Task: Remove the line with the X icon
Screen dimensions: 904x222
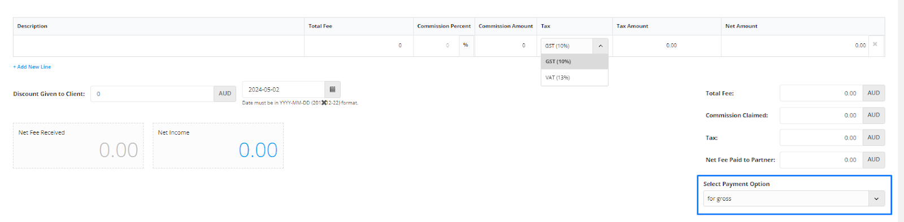Action: 875,45
